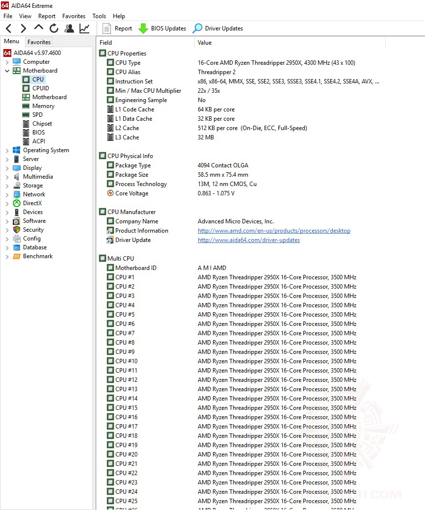Image resolution: width=425 pixels, height=510 pixels.
Task: Click the Driver Updates magnifier icon
Action: point(197,28)
